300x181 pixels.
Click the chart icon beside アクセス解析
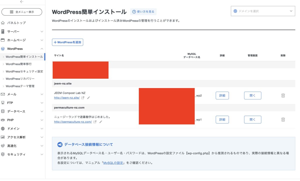coord(3,137)
